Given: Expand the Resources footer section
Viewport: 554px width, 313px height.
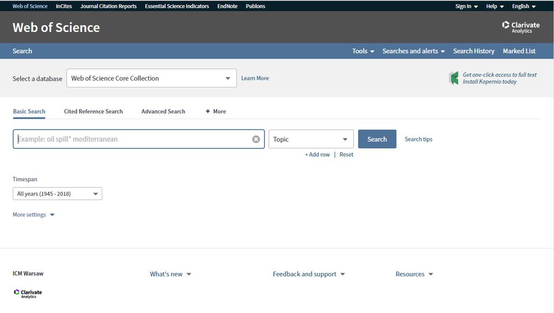Looking at the screenshot, I should [x=414, y=274].
